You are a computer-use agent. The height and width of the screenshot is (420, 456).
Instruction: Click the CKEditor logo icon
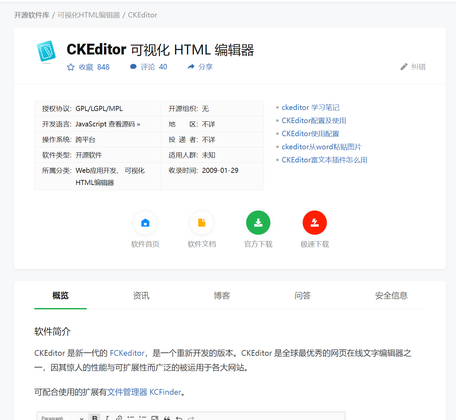pyautogui.click(x=46, y=52)
